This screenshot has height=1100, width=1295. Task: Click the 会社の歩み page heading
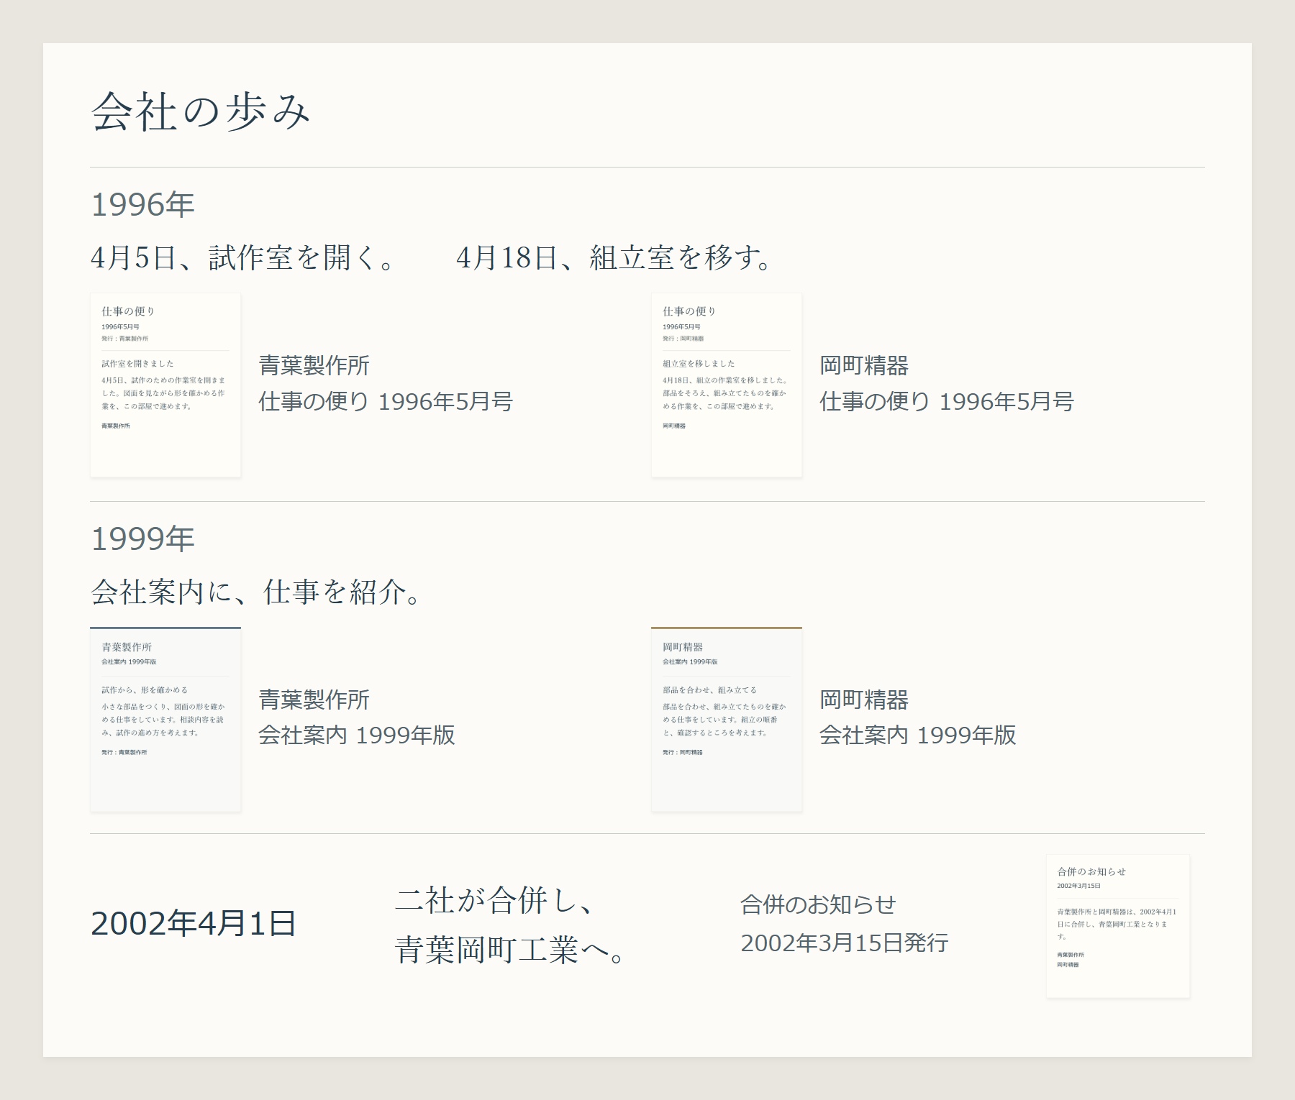(x=201, y=112)
